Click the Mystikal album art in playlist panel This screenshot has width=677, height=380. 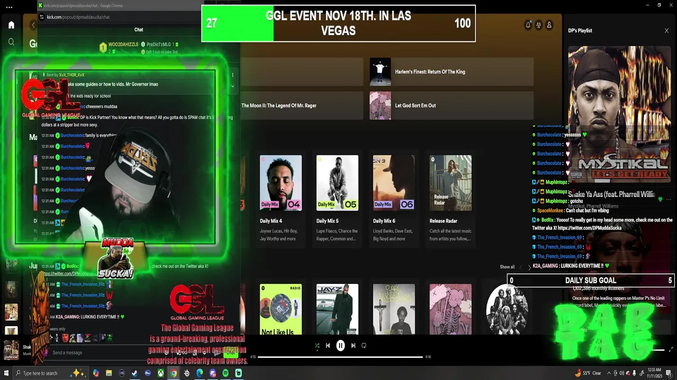[619, 115]
